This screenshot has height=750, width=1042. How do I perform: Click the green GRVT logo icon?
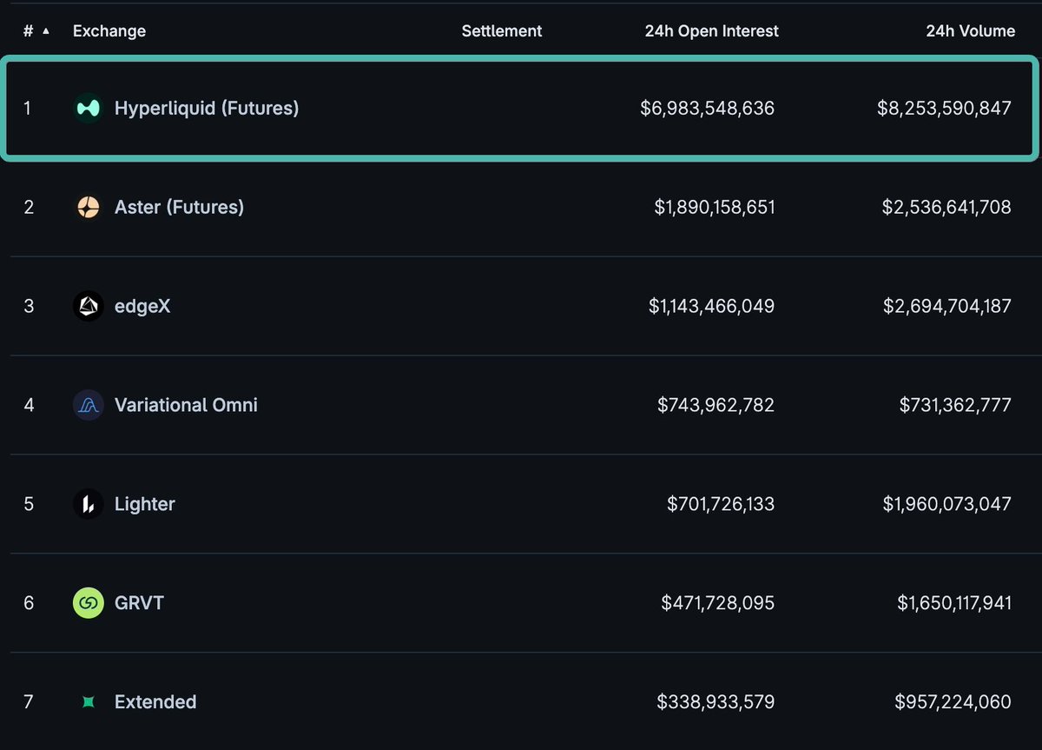(x=88, y=603)
